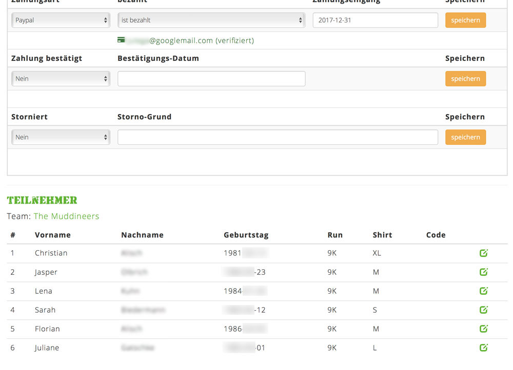
Task: Click edit icon for Jasper's row
Action: point(483,272)
